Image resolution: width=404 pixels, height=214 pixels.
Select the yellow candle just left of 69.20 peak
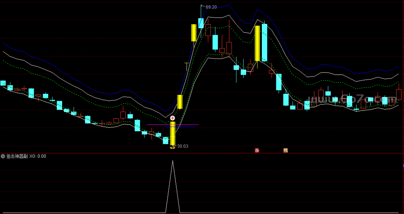click(194, 33)
